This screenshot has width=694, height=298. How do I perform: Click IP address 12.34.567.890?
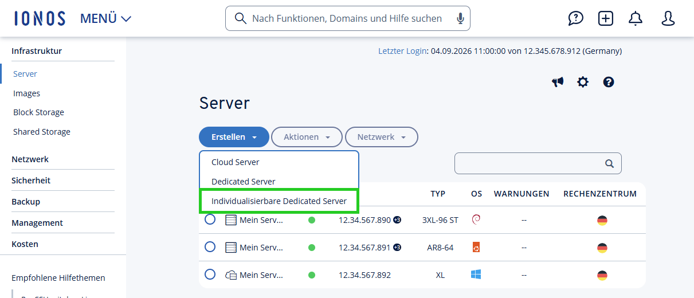(x=364, y=220)
